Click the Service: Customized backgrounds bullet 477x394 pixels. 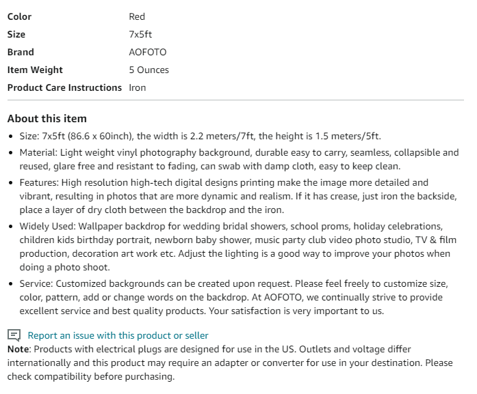234,297
